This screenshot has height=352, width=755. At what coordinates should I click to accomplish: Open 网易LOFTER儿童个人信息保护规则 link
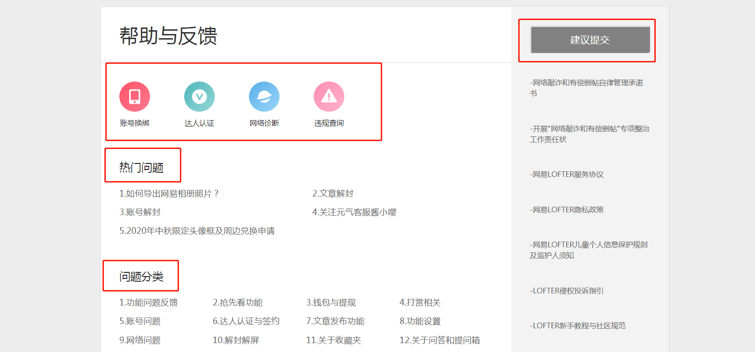(589, 250)
